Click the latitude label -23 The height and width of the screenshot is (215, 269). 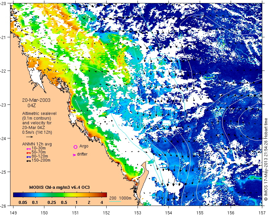[3, 104]
